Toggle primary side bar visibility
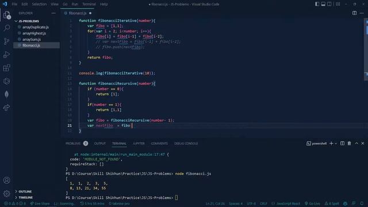Screen dimensions: 368x207 317,4
